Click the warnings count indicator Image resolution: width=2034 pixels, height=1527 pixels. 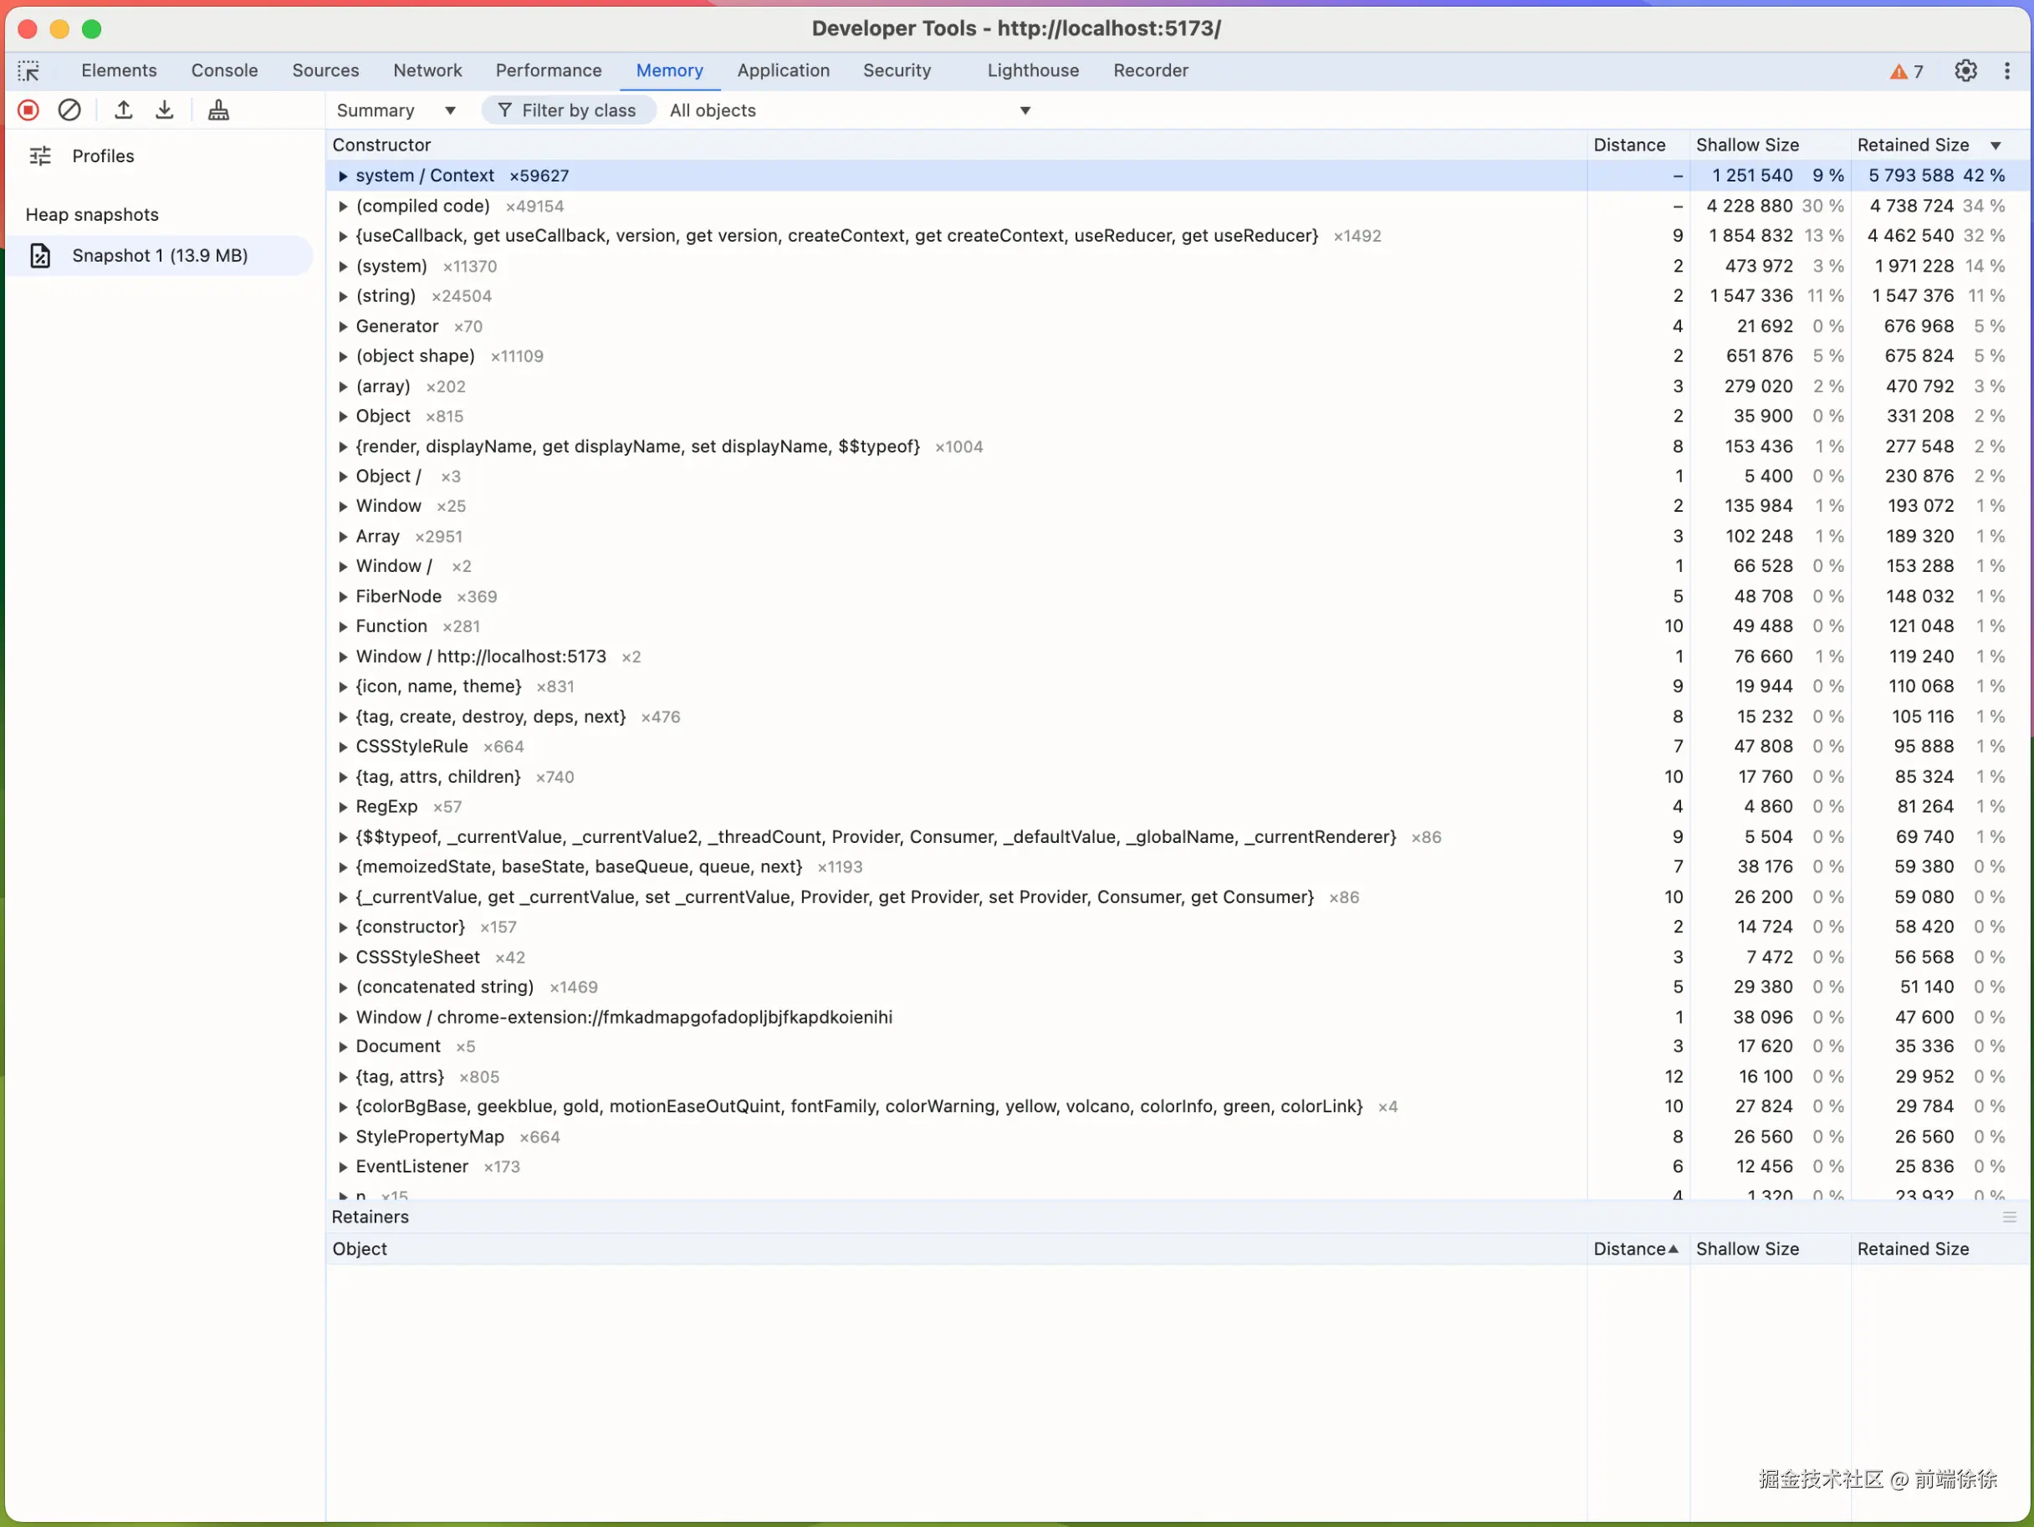coord(1906,72)
